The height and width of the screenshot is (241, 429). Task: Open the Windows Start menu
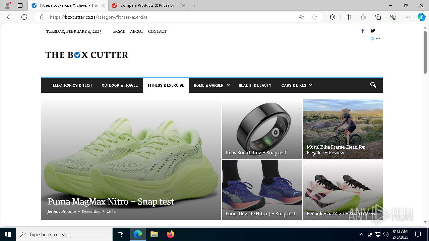pos(8,234)
